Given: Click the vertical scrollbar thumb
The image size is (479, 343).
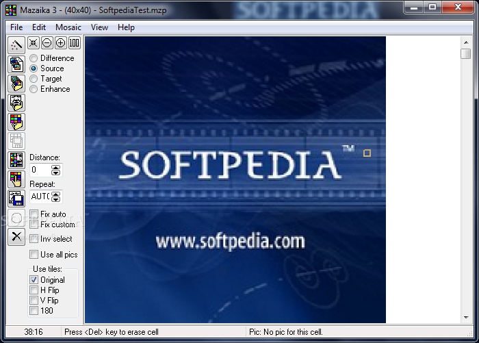Looking at the screenshot, I should click(466, 54).
